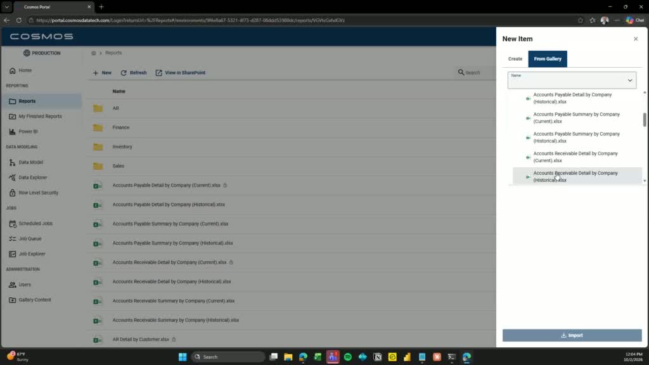Screen dimensions: 649x365
Task: Click the PRODUCTION environment globe
Action: tap(27, 53)
